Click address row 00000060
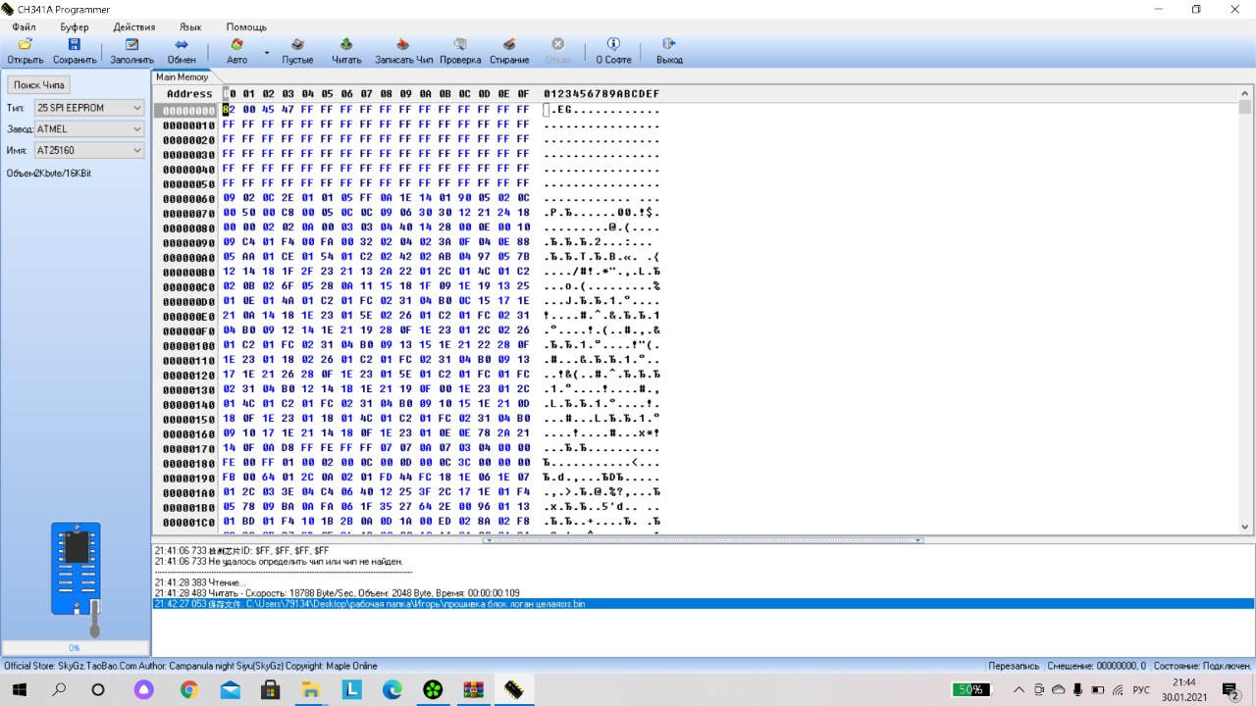 [x=188, y=198]
